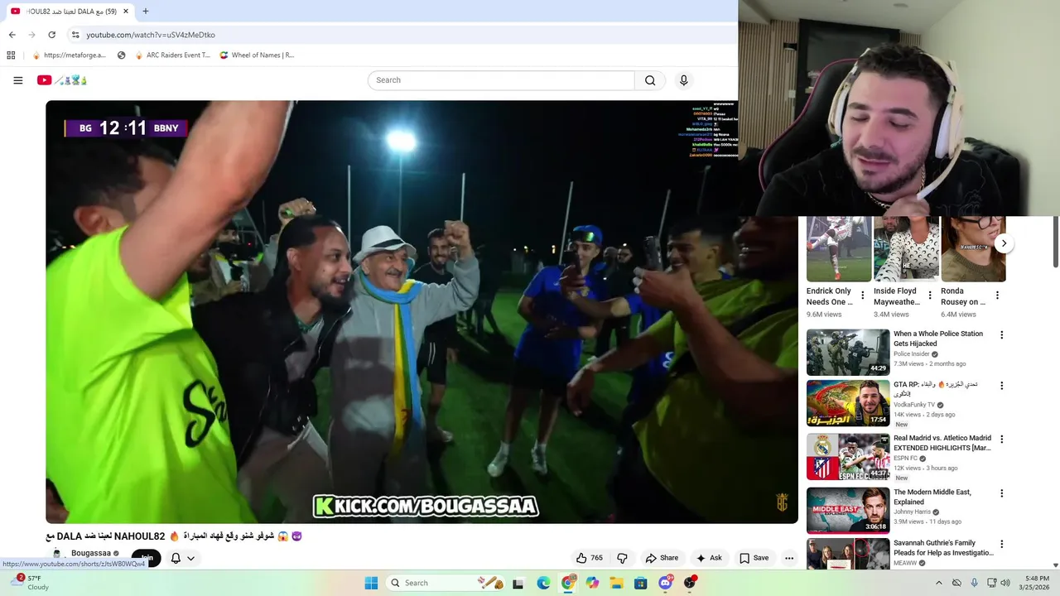Open the weather widget 57°F Cloudy
This screenshot has width=1060, height=596.
click(x=30, y=583)
